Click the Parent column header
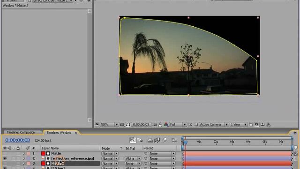300x169 pixels. point(148,148)
